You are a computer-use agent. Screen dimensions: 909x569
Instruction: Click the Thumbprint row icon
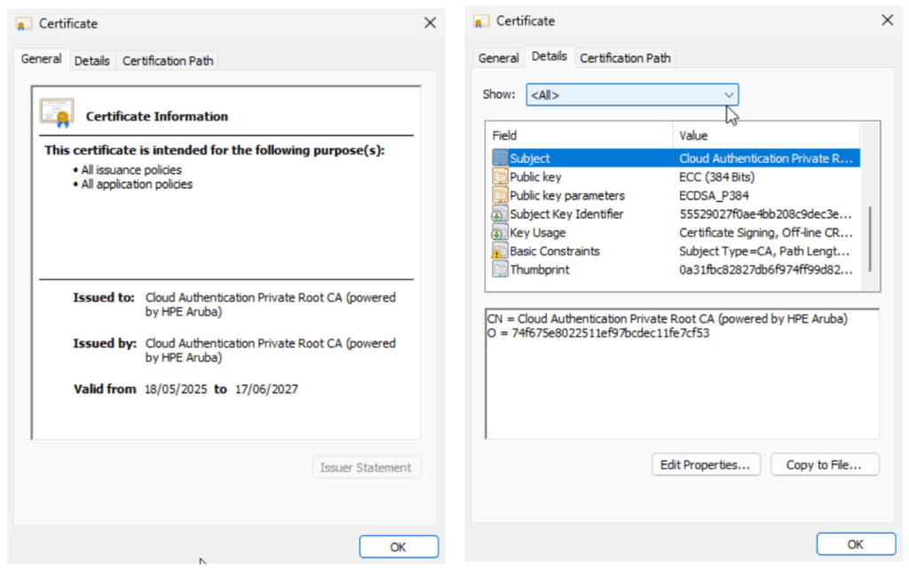click(x=500, y=270)
